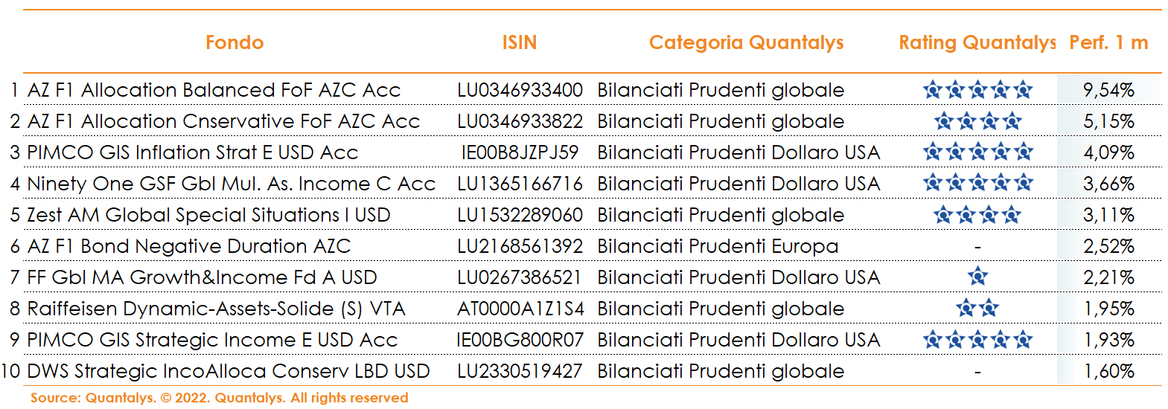Select the Categoria Quantalys column header
The image size is (1168, 409).
click(x=747, y=43)
